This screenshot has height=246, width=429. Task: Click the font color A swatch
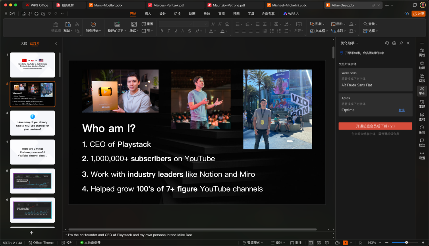[211, 31]
